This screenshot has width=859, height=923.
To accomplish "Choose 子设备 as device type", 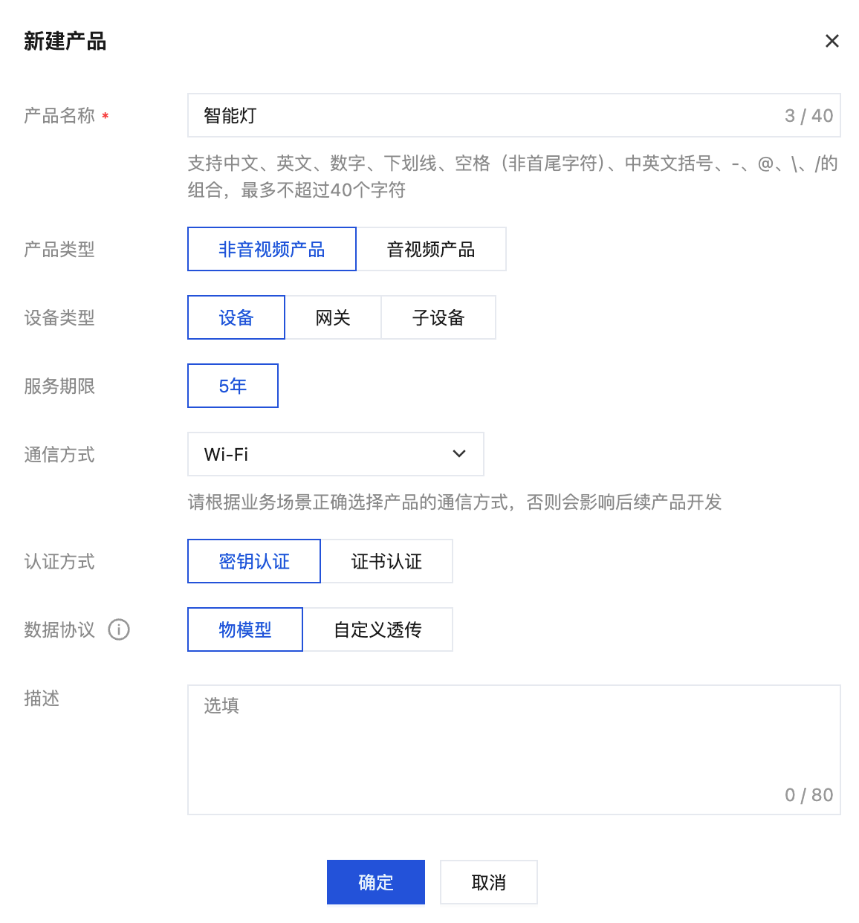I will pyautogui.click(x=438, y=317).
